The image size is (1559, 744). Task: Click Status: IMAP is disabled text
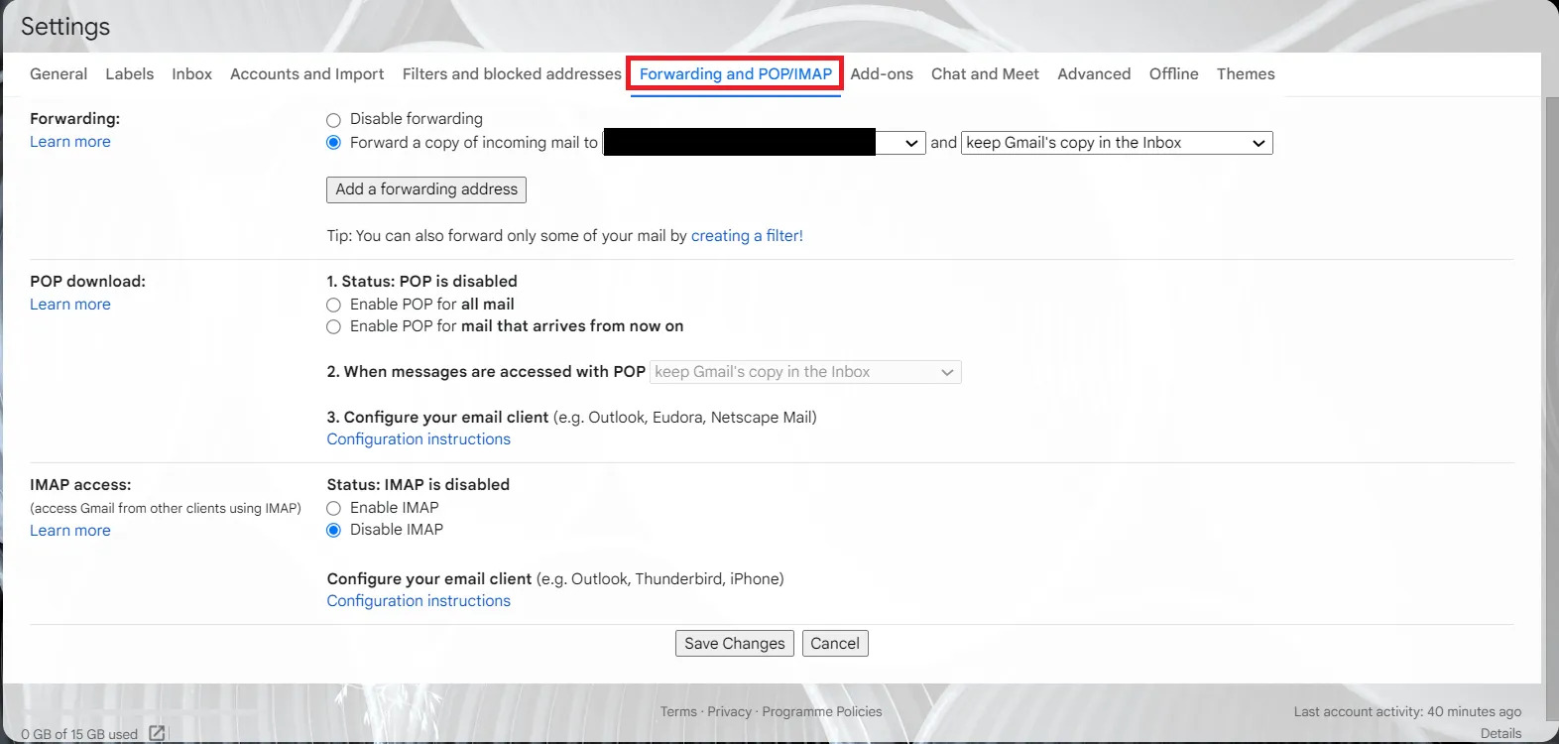pos(419,485)
